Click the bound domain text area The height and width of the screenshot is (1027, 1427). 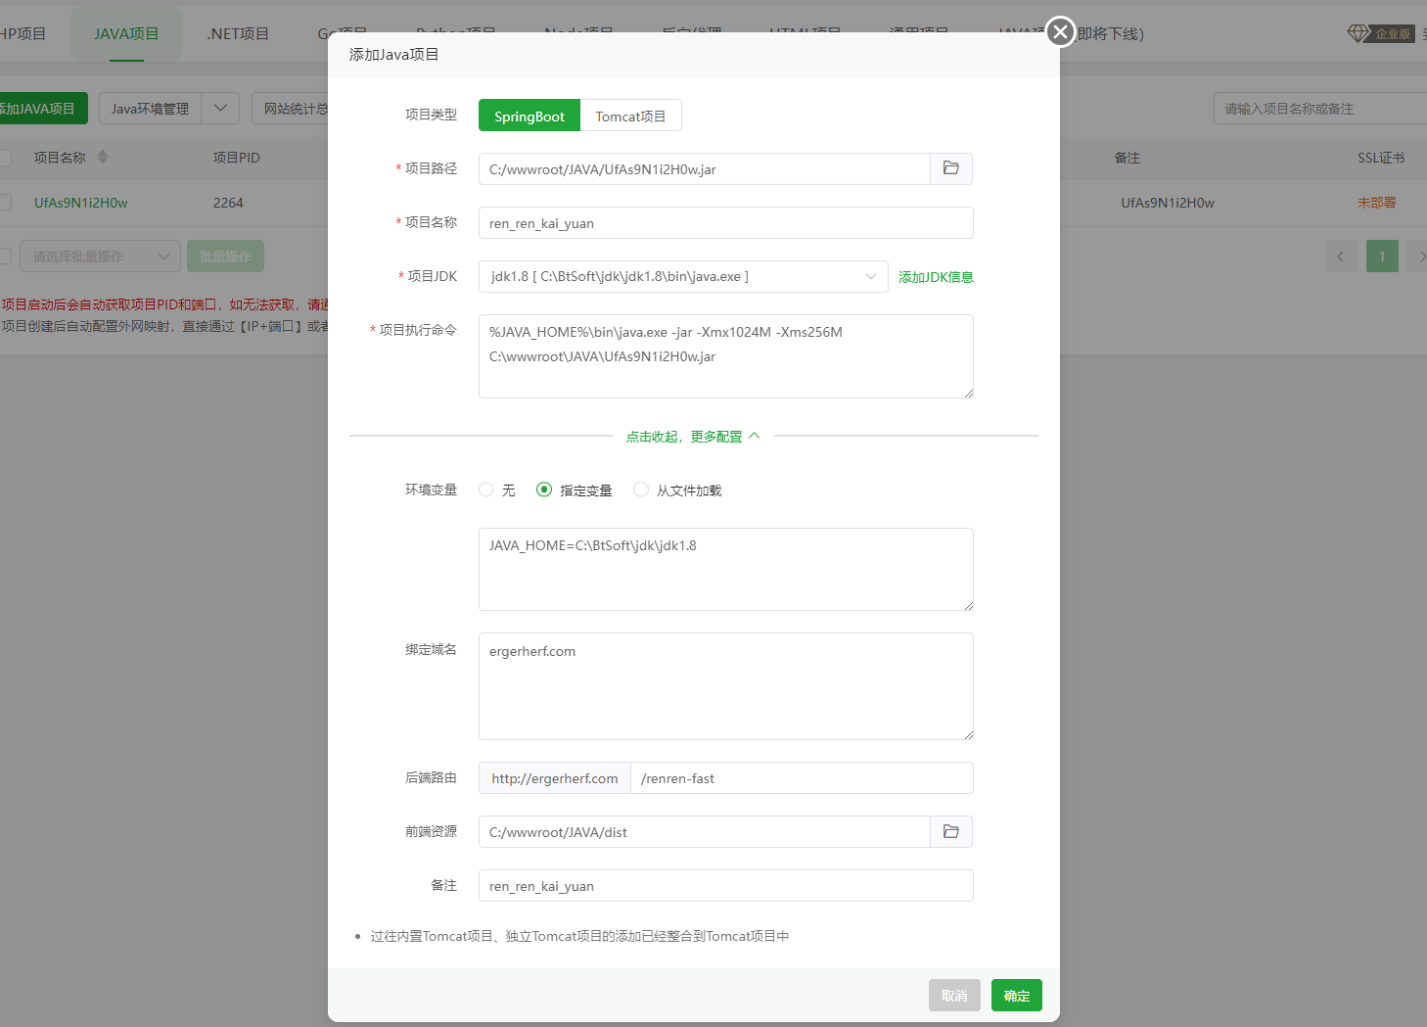coord(725,686)
